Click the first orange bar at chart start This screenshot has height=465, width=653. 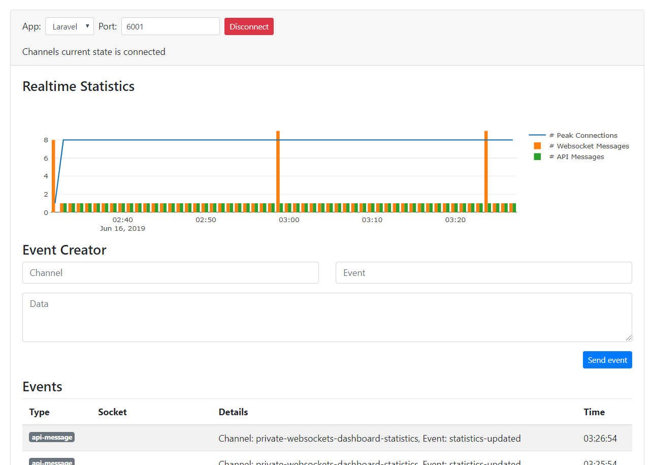[x=53, y=175]
